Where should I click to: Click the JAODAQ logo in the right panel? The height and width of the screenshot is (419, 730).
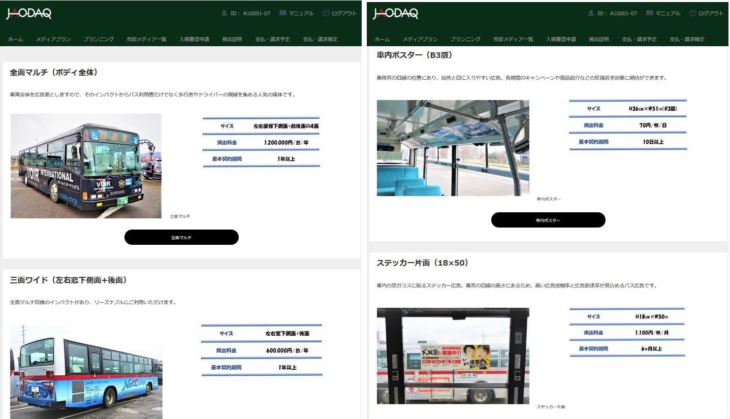coord(396,14)
